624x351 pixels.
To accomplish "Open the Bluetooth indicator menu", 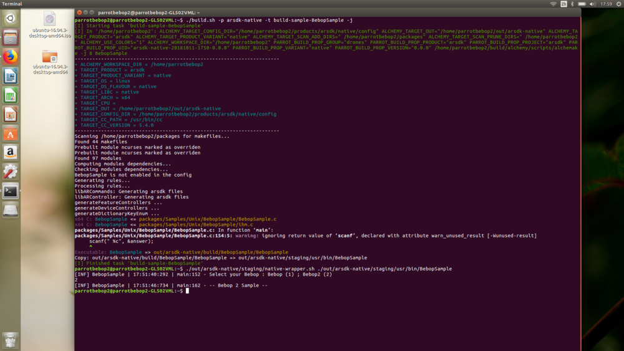I will point(573,4).
